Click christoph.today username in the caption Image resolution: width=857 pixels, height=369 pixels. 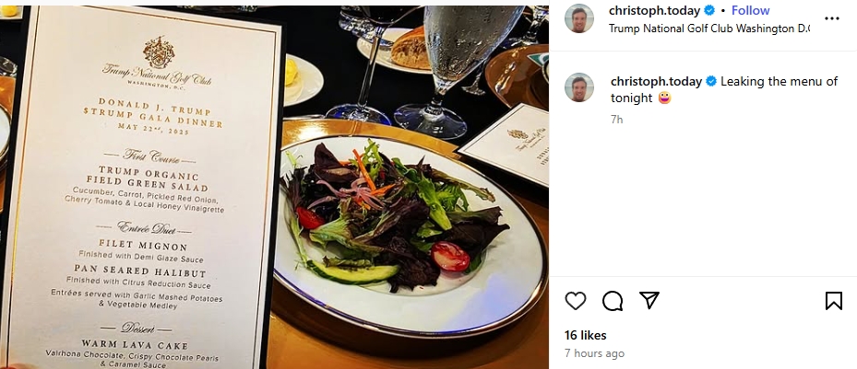[656, 81]
